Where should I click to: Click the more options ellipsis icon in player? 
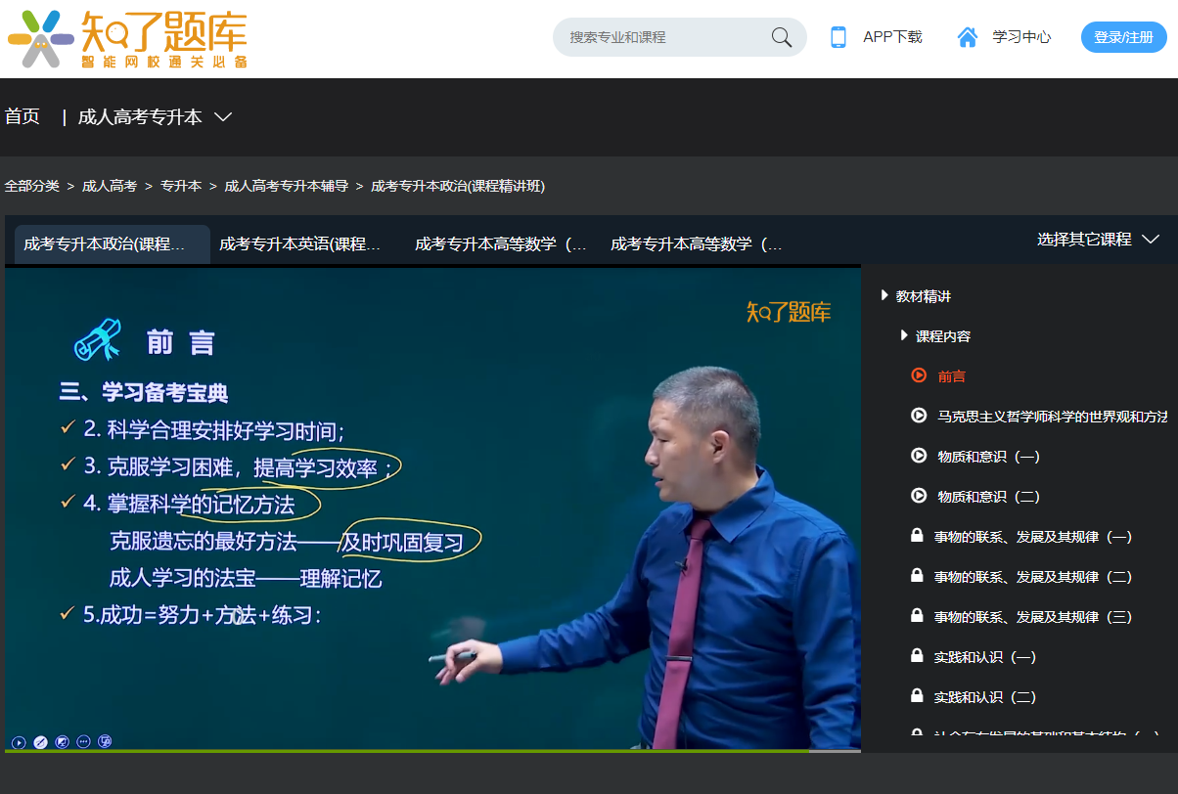click(x=83, y=742)
